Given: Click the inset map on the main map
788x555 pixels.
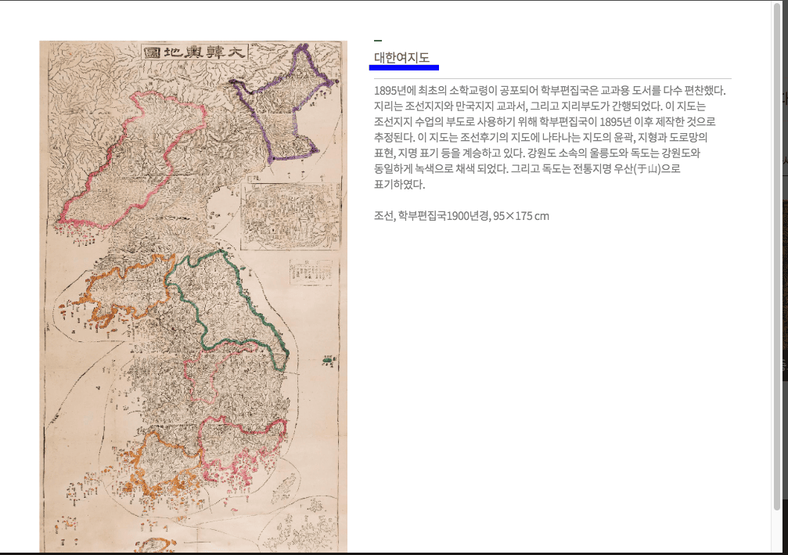Looking at the screenshot, I should click(290, 216).
